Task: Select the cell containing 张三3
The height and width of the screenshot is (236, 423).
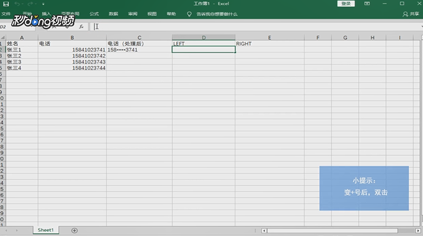Action: point(22,62)
